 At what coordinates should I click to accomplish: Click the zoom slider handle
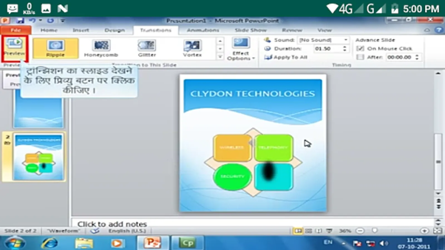375,231
